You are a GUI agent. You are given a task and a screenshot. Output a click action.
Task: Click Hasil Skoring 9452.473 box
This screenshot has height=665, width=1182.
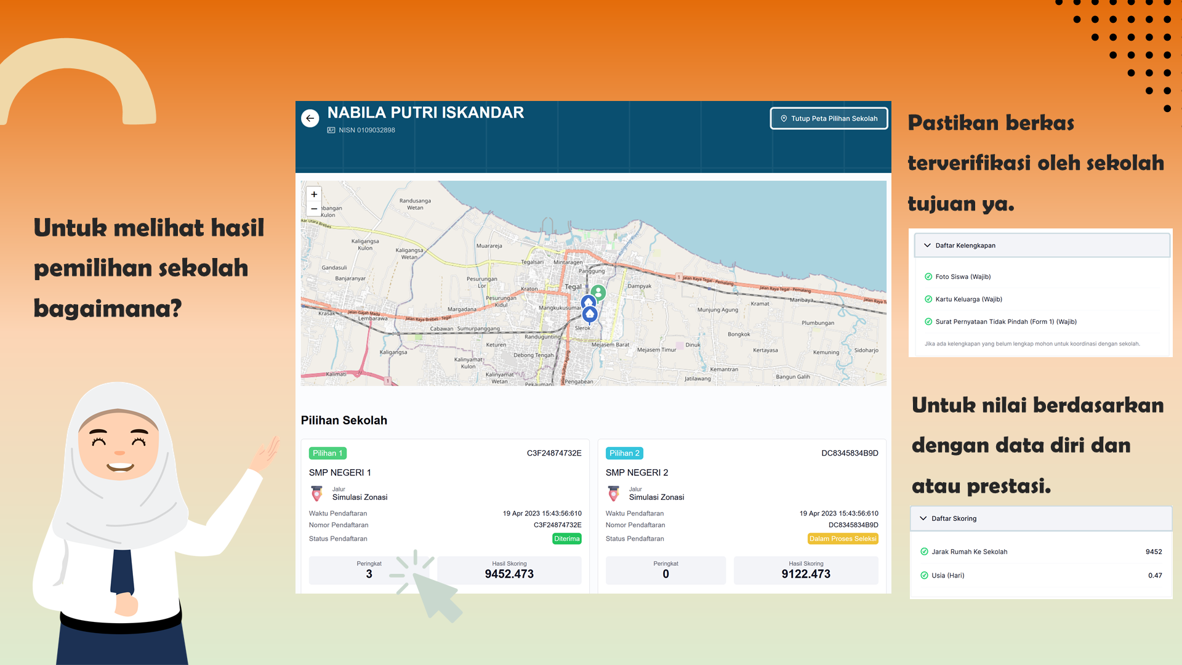pyautogui.click(x=509, y=570)
